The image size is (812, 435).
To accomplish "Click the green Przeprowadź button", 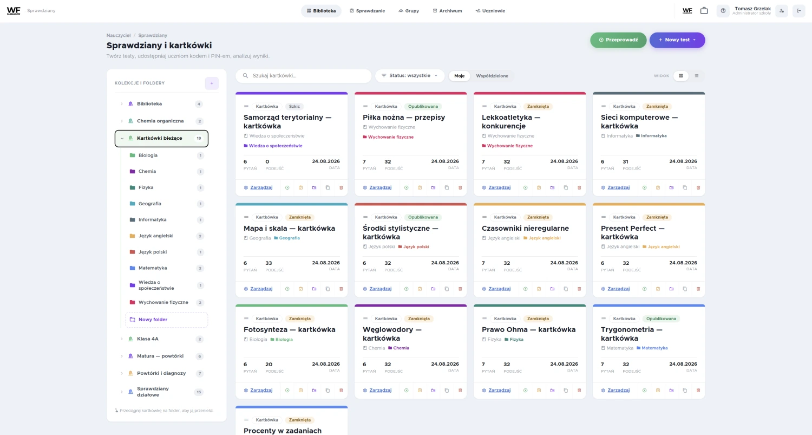I will tap(618, 40).
